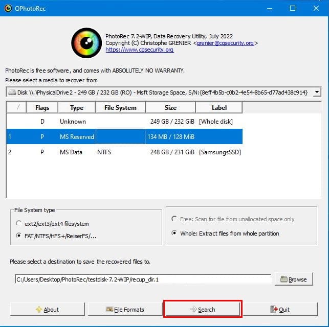Start recovery with the Search button
329x327 pixels.
click(x=203, y=309)
